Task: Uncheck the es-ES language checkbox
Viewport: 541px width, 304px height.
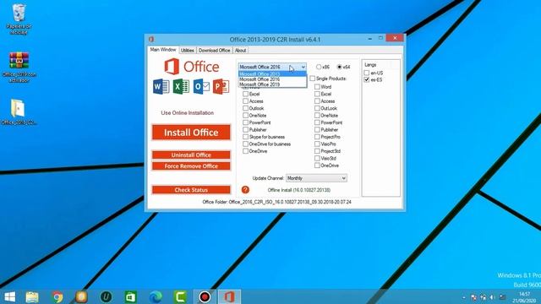Action: [367, 79]
